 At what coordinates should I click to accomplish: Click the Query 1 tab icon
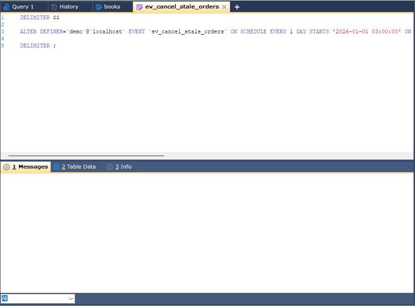tap(7, 7)
